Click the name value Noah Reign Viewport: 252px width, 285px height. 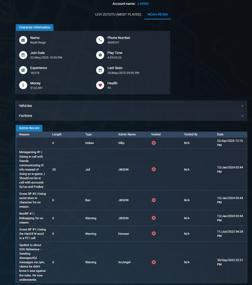tap(38, 43)
